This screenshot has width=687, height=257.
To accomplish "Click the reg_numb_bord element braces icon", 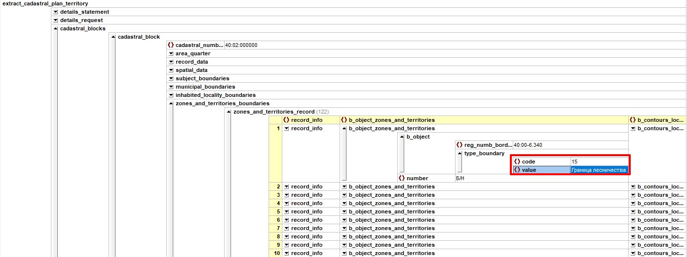I will (x=459, y=145).
